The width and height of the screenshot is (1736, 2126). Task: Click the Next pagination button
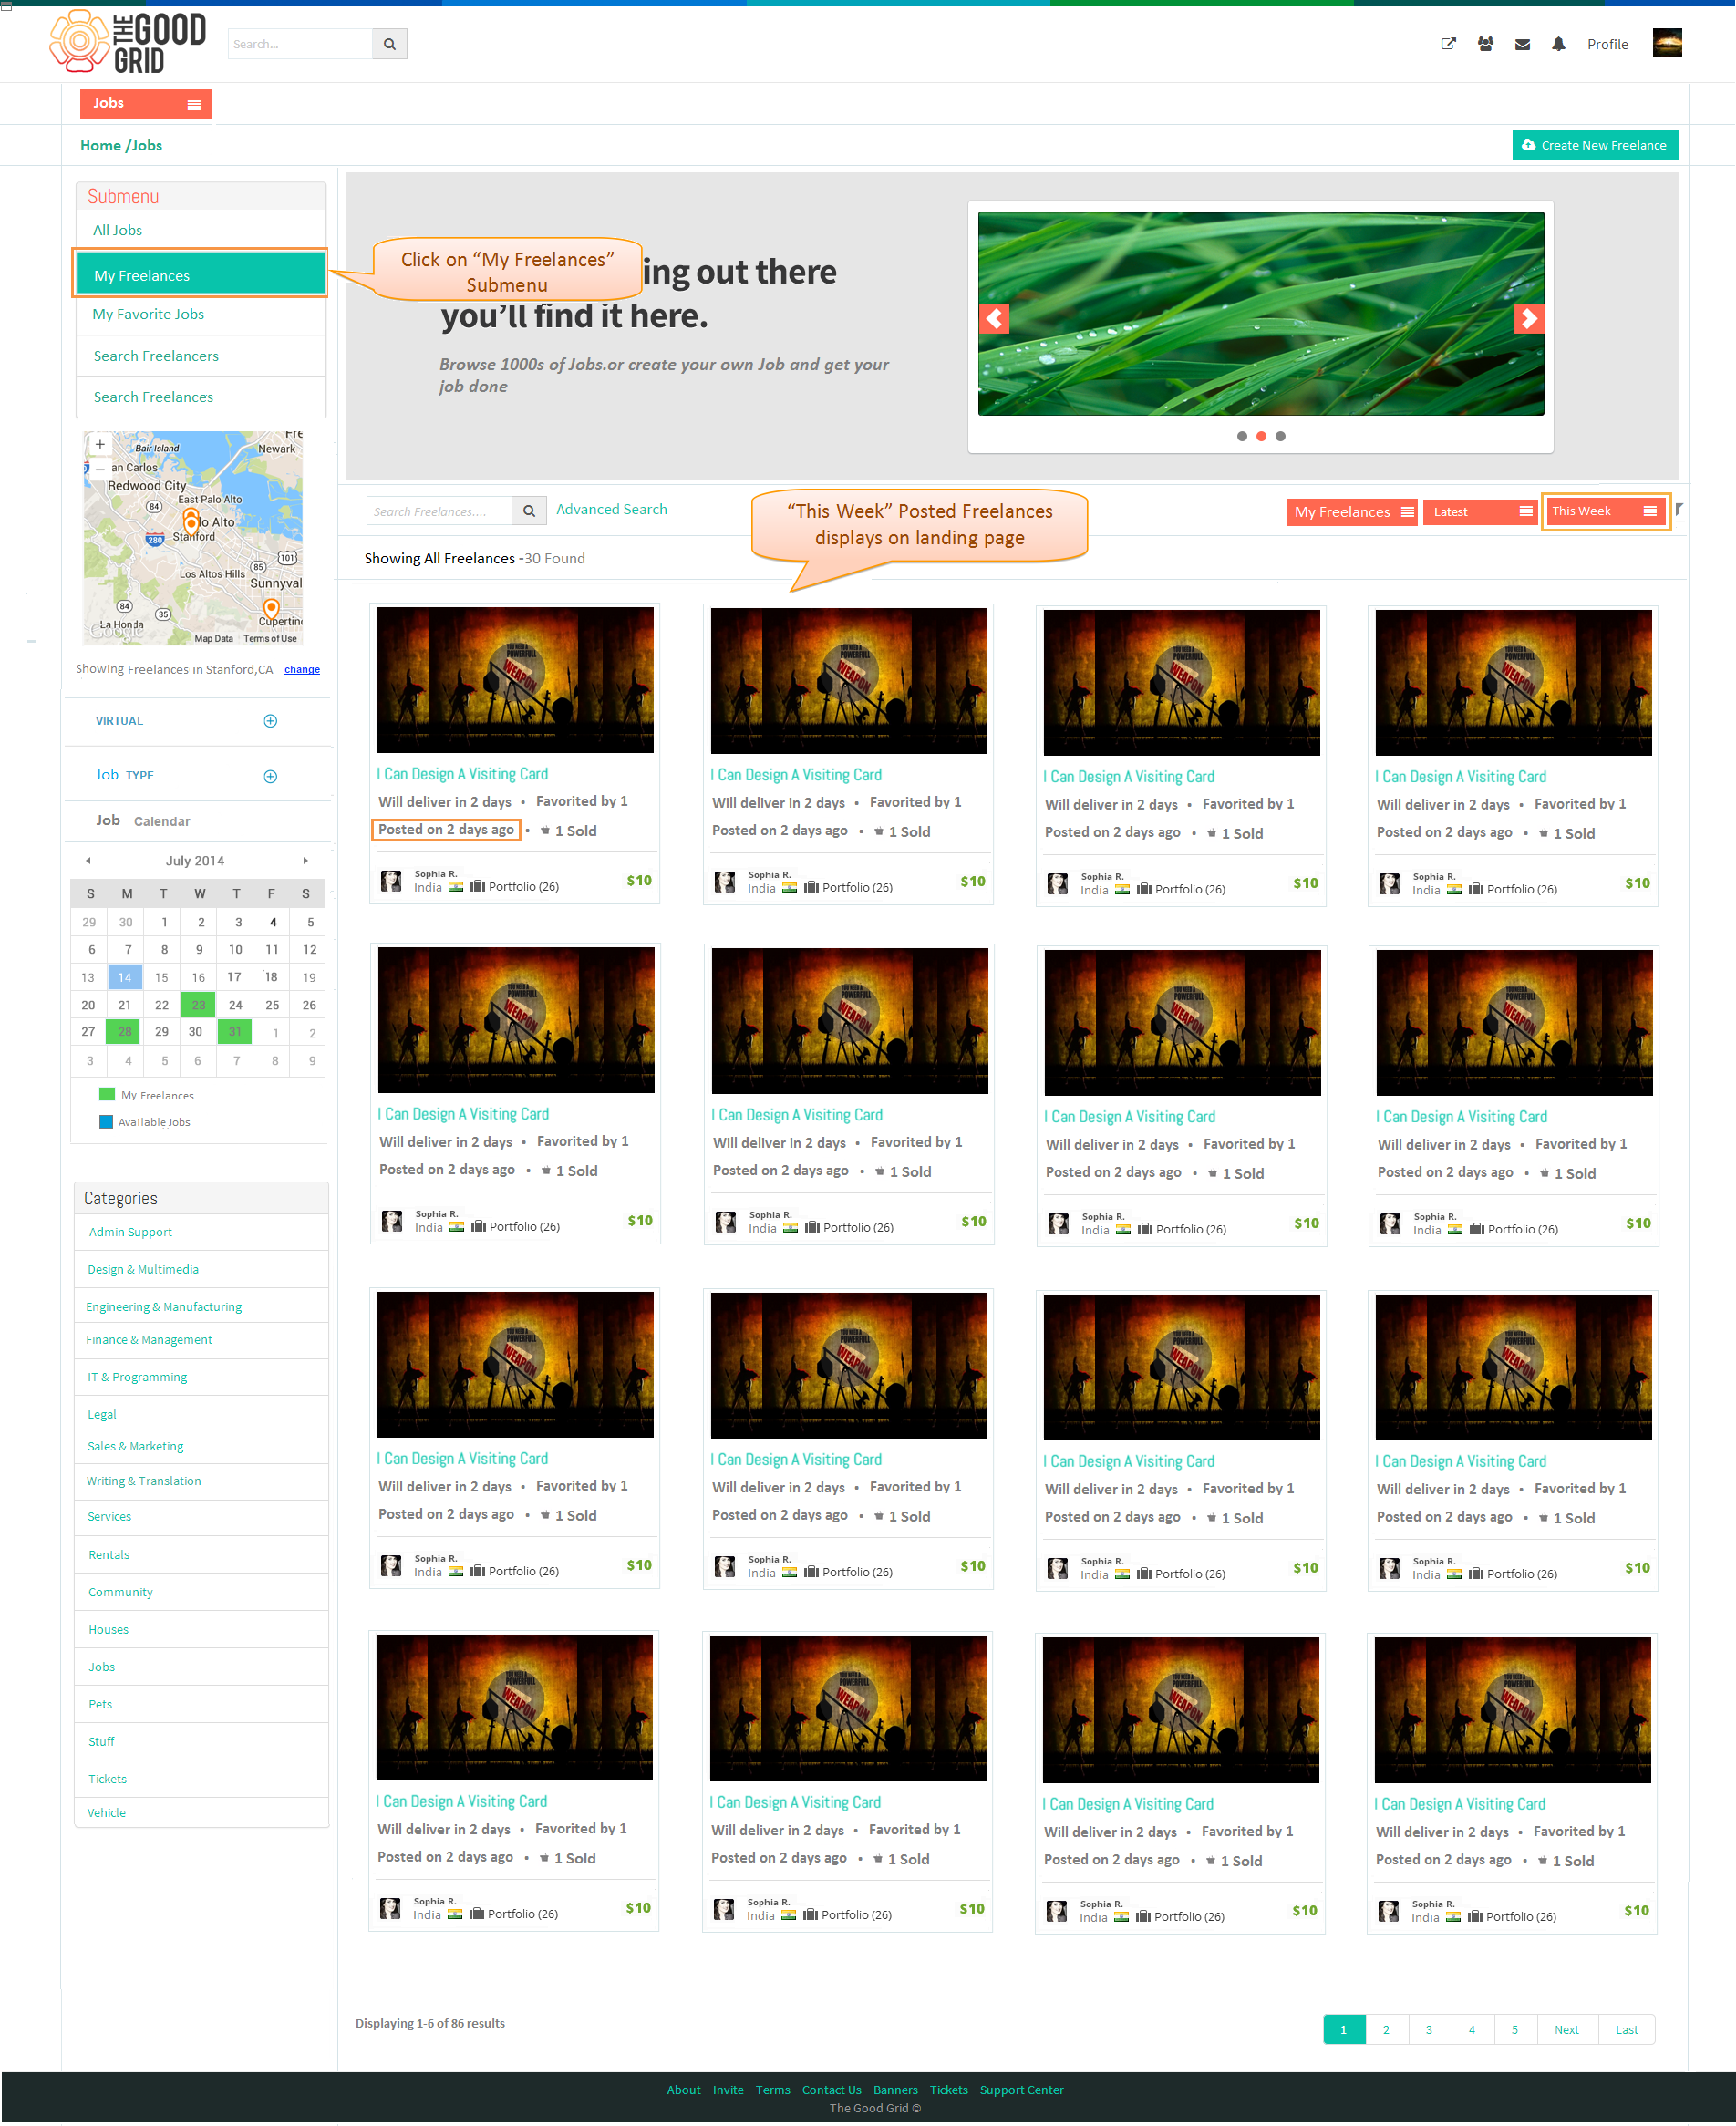(1566, 2030)
